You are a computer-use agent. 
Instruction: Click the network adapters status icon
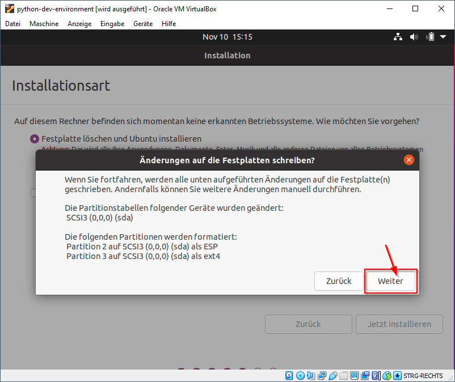321,375
